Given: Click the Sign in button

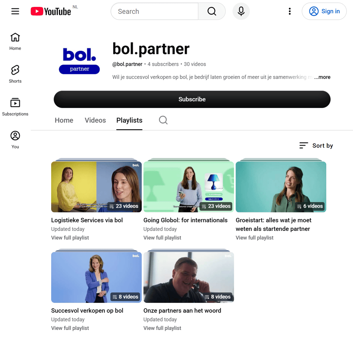Looking at the screenshot, I should 324,11.
